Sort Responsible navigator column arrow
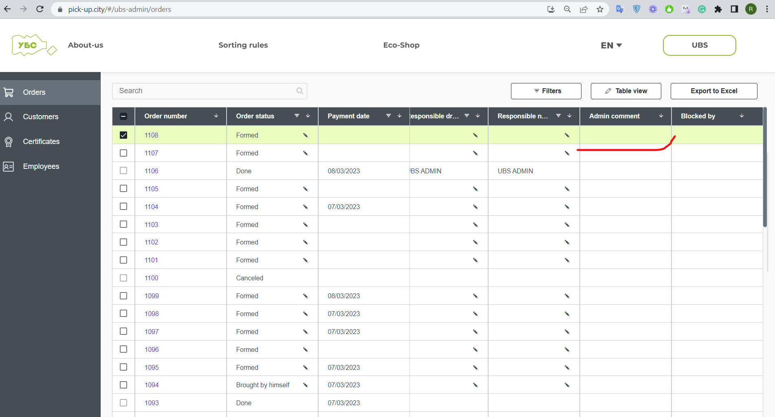The image size is (775, 417). click(x=570, y=116)
